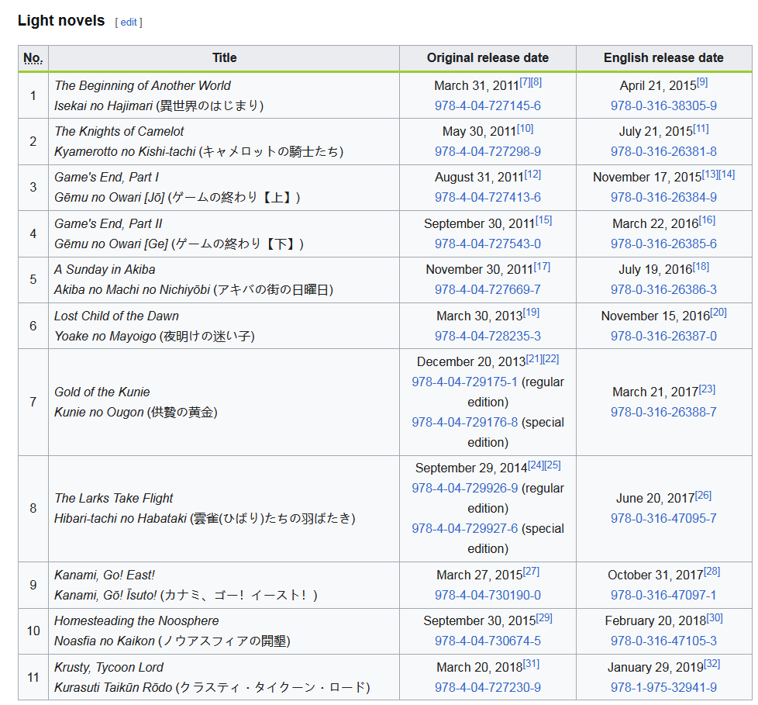The height and width of the screenshot is (705, 758).
Task: Follow citation [31] after March 20, 2018
Action: click(531, 664)
